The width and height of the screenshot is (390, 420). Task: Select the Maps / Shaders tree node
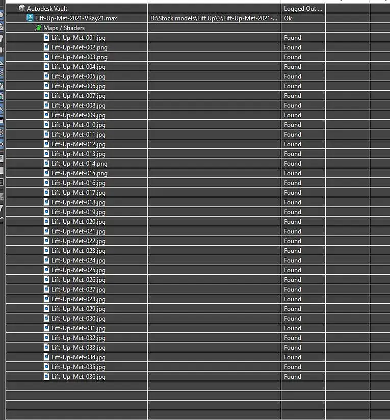coord(64,28)
